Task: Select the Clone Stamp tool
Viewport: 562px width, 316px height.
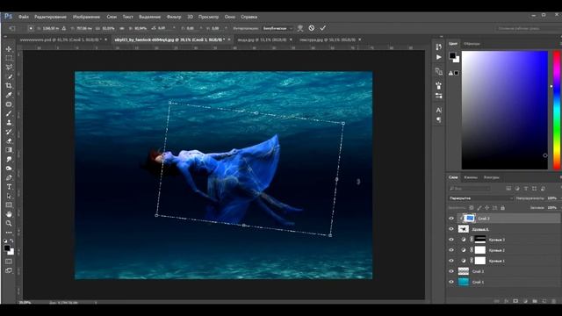Action: (x=9, y=123)
